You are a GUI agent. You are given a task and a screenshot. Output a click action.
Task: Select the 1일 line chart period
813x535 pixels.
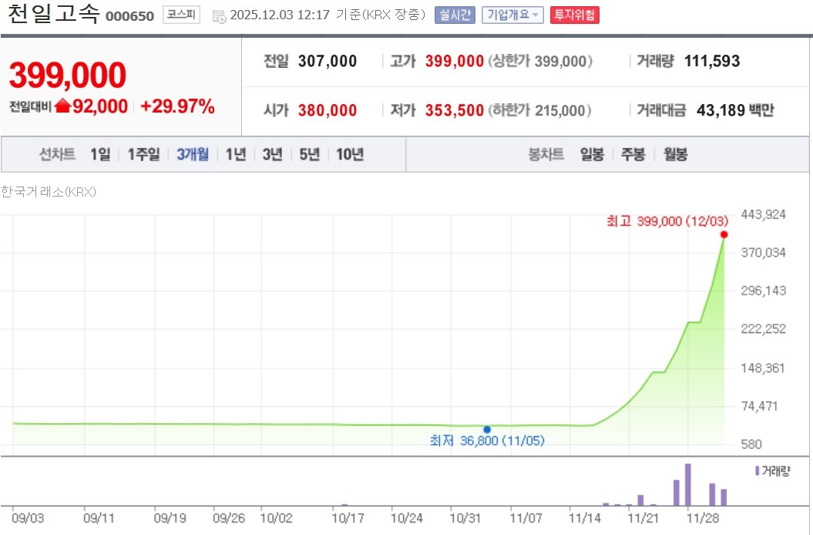pyautogui.click(x=100, y=154)
